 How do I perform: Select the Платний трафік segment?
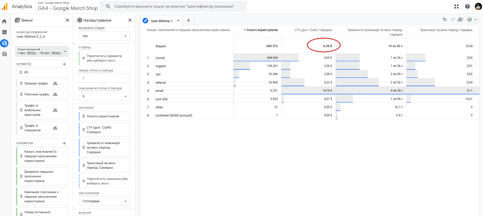(37, 94)
